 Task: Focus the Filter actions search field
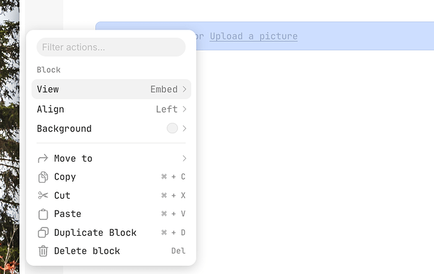(x=111, y=47)
